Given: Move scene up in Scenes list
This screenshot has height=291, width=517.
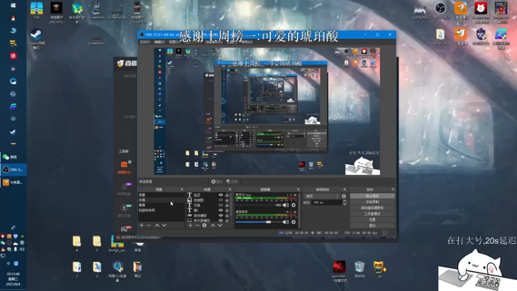Looking at the screenshot, I should point(157,225).
